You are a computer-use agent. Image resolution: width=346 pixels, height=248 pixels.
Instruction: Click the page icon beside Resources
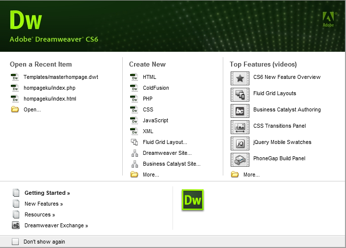16,214
